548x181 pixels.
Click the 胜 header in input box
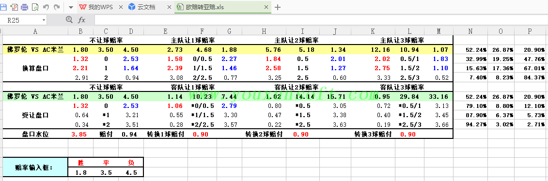tap(81, 163)
